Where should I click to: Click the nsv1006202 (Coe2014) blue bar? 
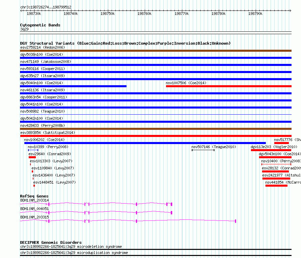[145, 143]
